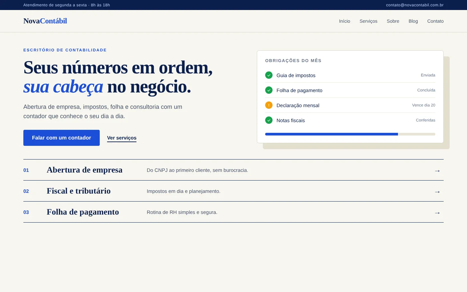Click the Guia de impostos label

(x=296, y=75)
